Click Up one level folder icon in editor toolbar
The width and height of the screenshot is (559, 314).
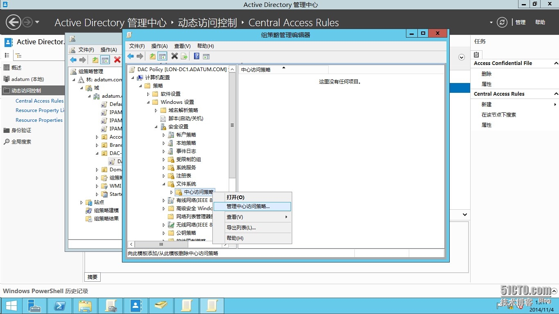pos(153,56)
